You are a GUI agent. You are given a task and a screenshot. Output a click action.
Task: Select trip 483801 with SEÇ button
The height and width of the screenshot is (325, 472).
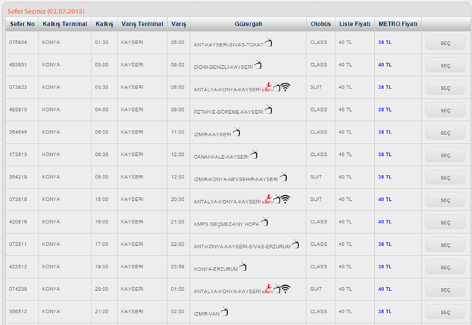coord(445,65)
